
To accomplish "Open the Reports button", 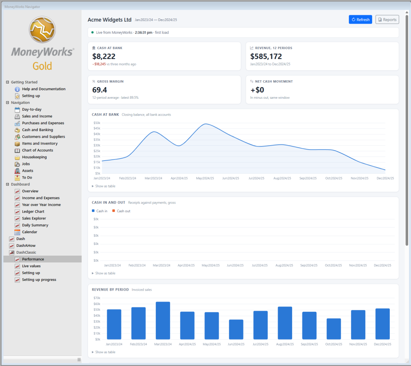I will coord(387,19).
